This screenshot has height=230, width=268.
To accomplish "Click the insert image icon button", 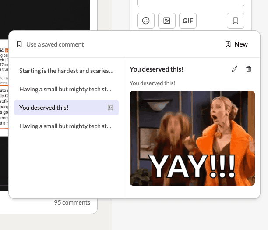I will click(167, 21).
